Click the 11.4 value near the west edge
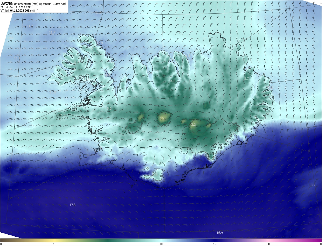322x246 pixels. click(17, 58)
